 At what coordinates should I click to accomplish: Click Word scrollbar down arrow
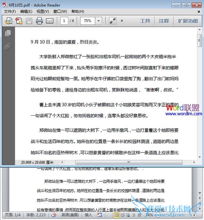200,193
